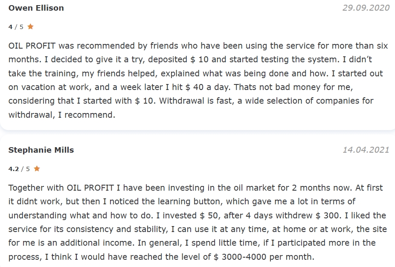Click the date 14.04.2021

pos(366,150)
